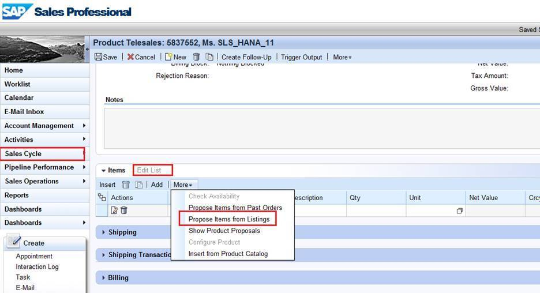Image resolution: width=540 pixels, height=293 pixels.
Task: Click the Items toolbar copy icon
Action: pos(139,185)
